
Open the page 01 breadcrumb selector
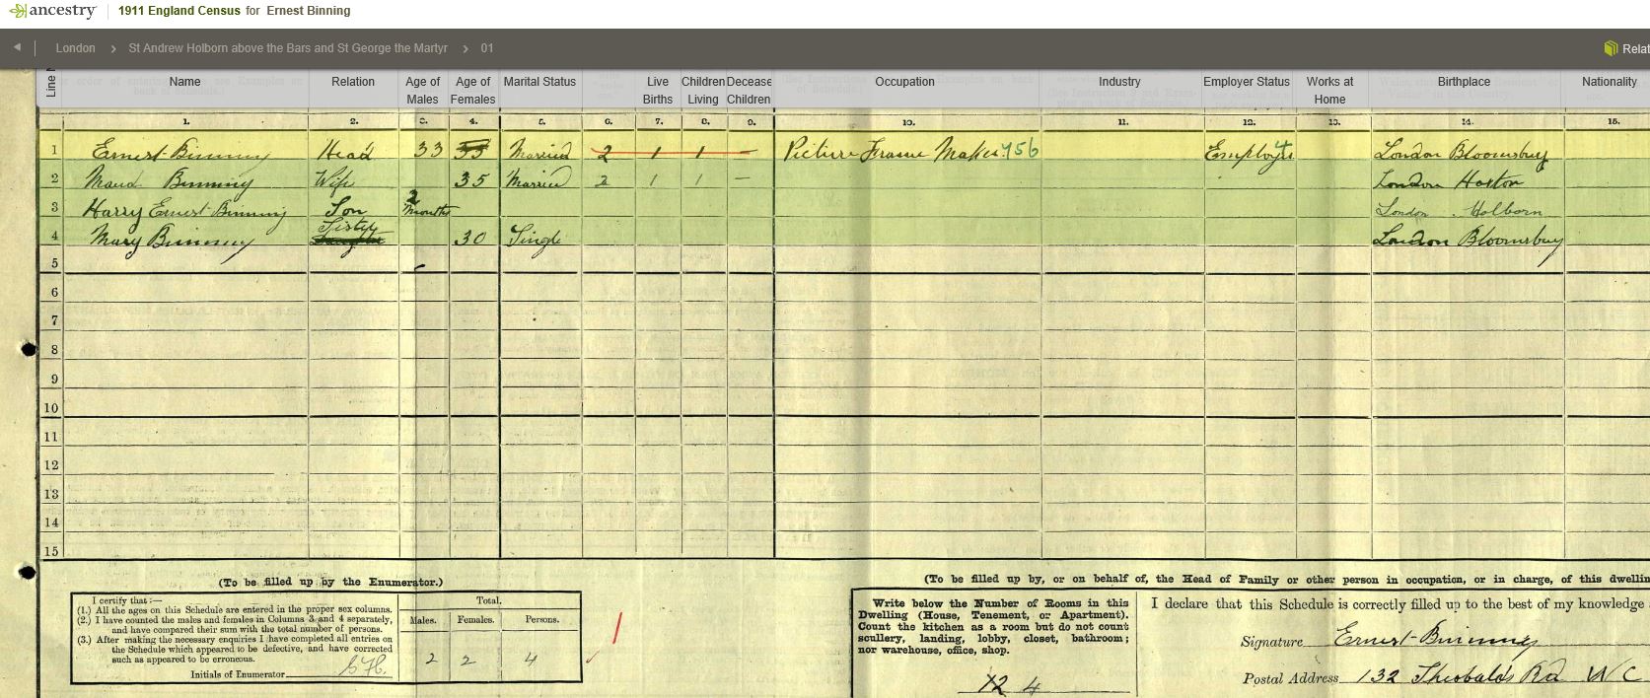click(x=487, y=48)
